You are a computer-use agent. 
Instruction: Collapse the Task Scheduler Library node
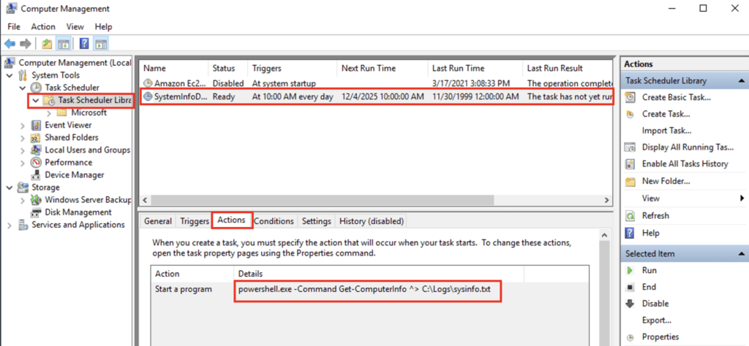click(x=35, y=101)
